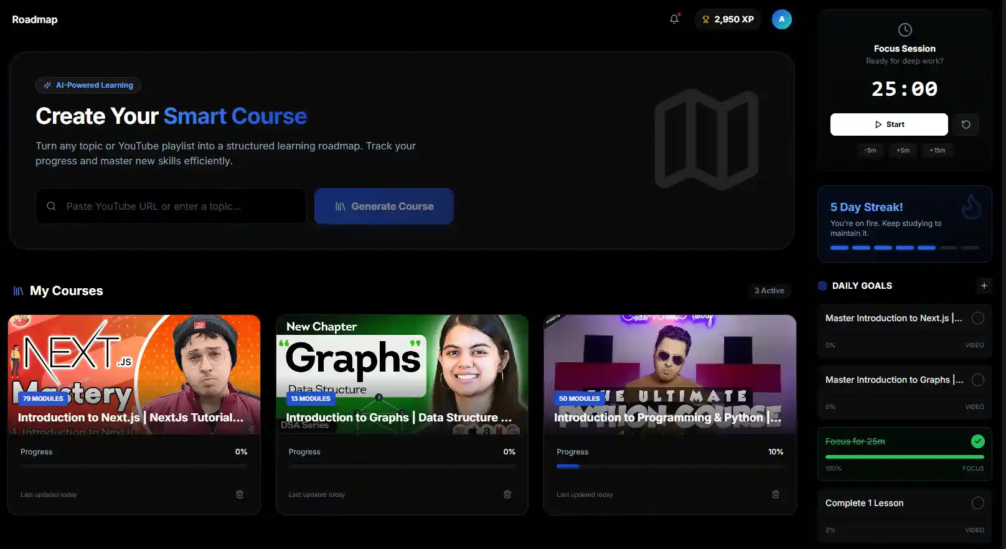The image size is (1006, 549).
Task: Click the Daily Goals target icon
Action: (822, 286)
